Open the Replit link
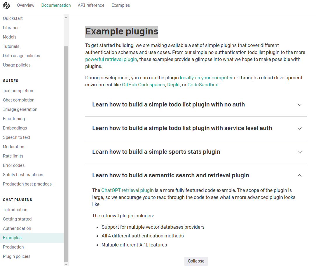Screen dimensions: 316x266 pos(173,85)
